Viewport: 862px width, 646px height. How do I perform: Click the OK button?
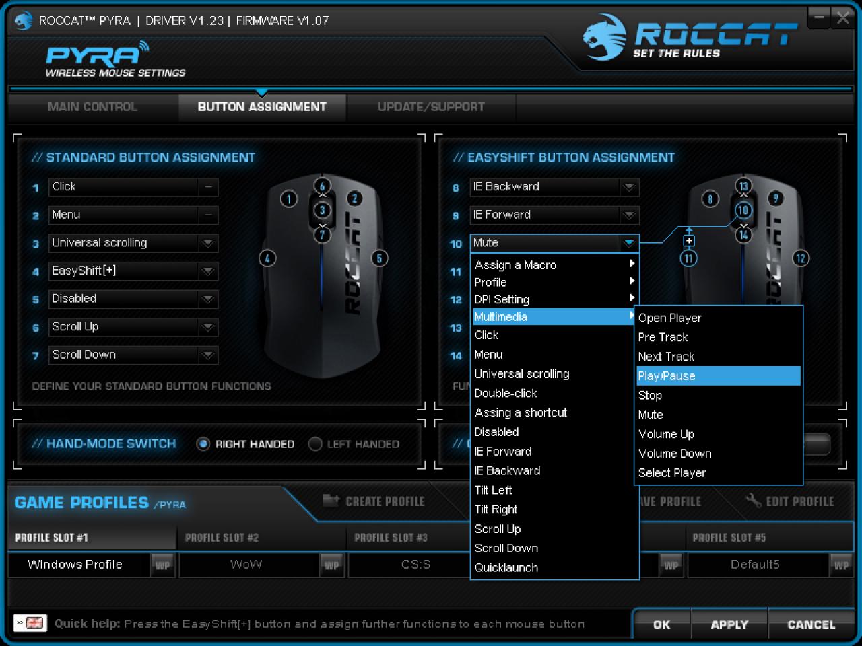coord(661,624)
